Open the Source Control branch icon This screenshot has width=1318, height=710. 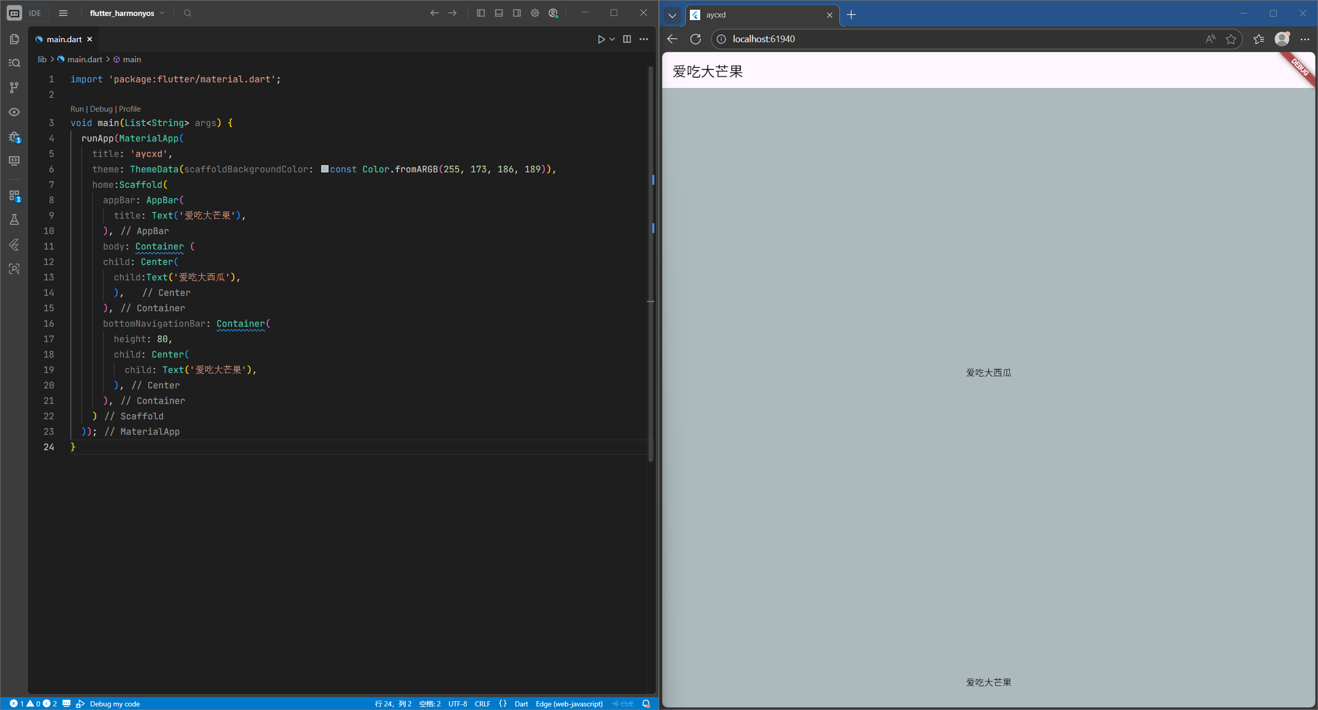[14, 87]
